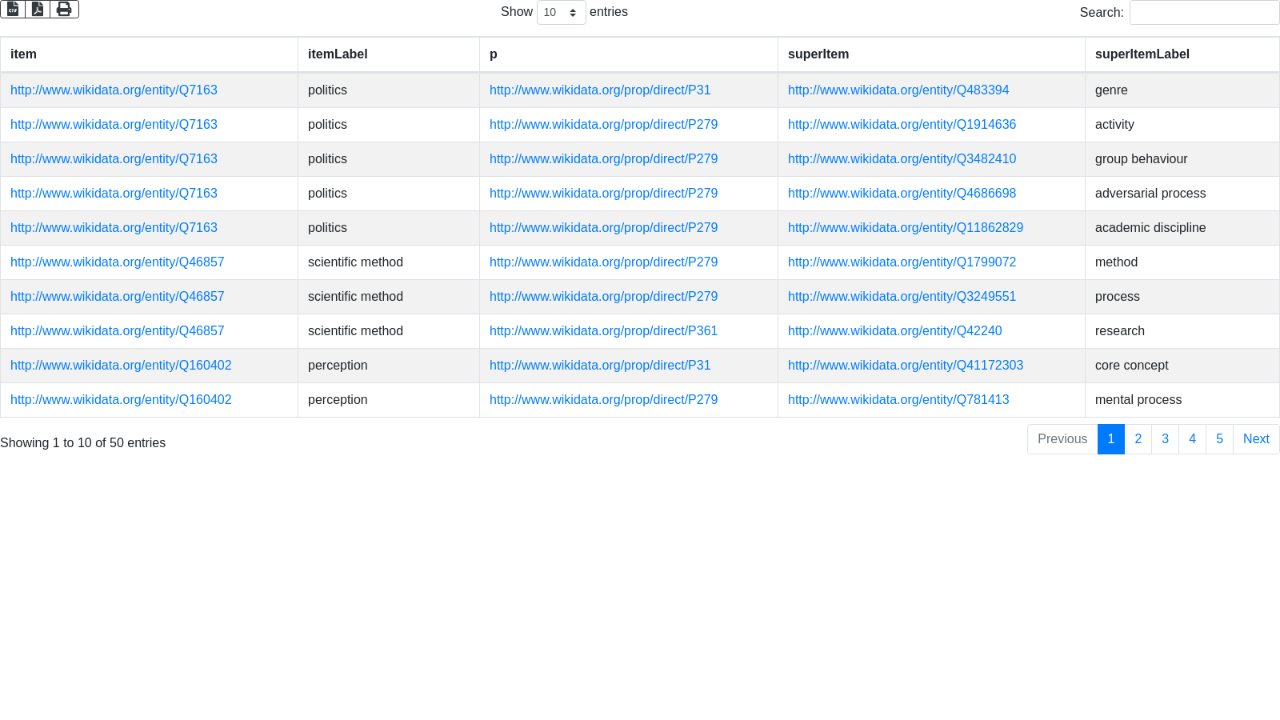This screenshot has height=720, width=1280.
Task: Open the Q781413 mental process link
Action: tap(898, 400)
